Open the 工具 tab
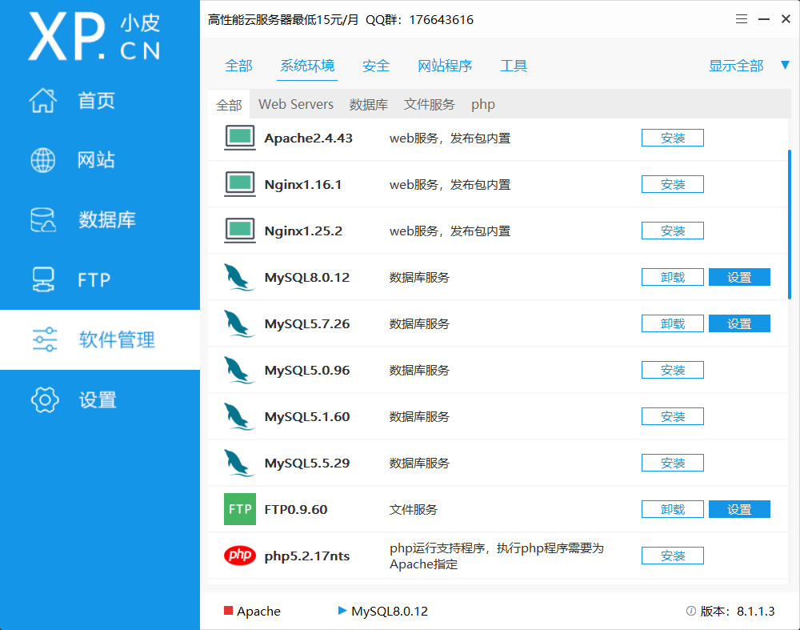 [514, 66]
